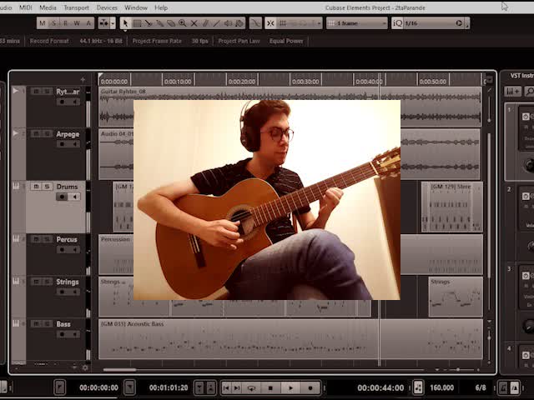This screenshot has width=534, height=400.
Task: Click Project Pan Law Equal Power
Action: (286, 41)
